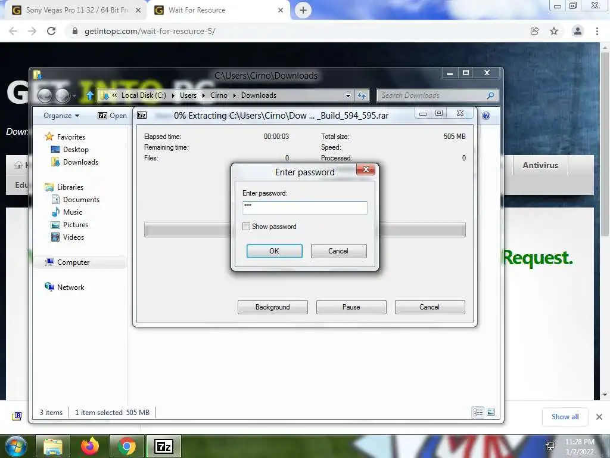Select Favorites star in navigation pane
The image size is (610, 458).
[x=49, y=137]
